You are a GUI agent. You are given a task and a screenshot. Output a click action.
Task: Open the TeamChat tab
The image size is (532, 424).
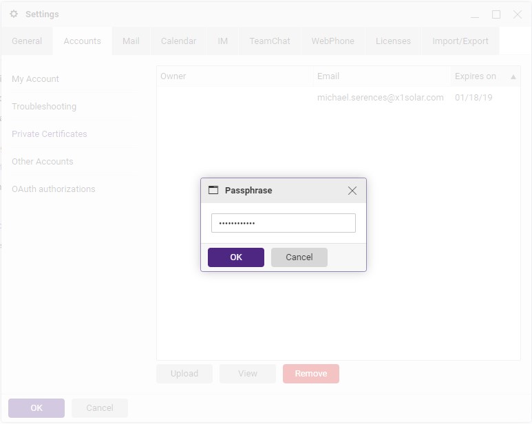point(270,41)
